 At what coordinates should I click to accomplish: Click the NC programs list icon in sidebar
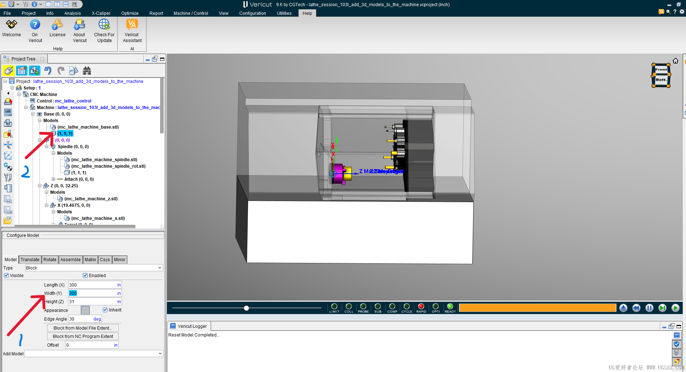(x=8, y=199)
